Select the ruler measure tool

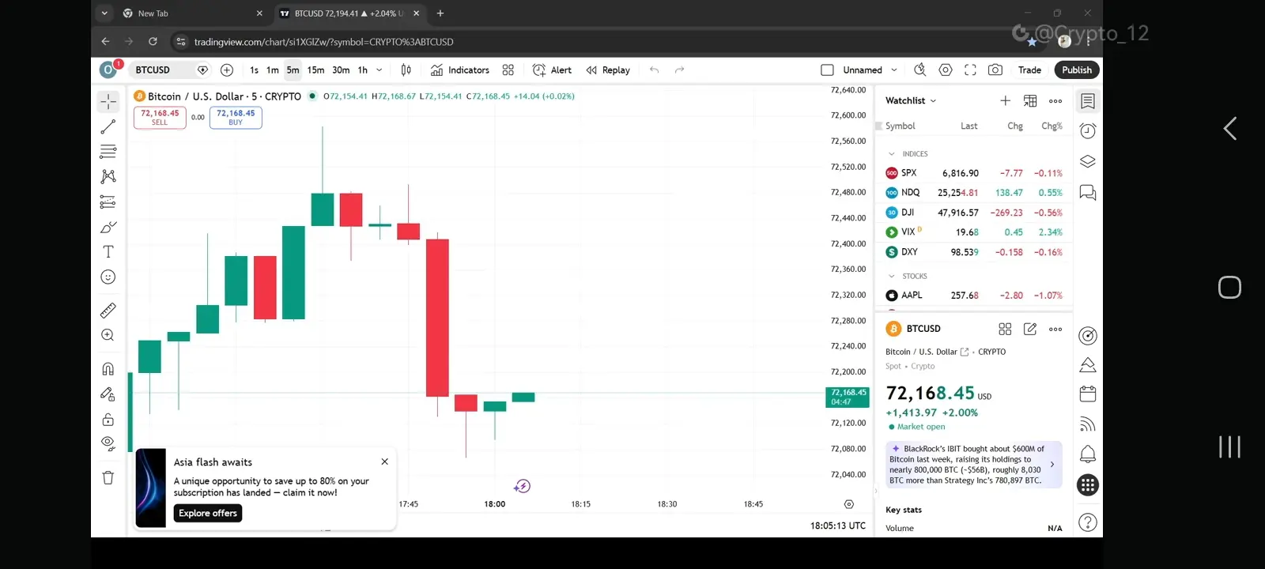click(108, 311)
